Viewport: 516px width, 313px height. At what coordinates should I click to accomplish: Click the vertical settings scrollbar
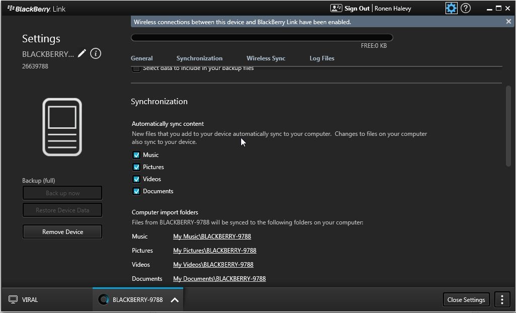click(x=508, y=126)
